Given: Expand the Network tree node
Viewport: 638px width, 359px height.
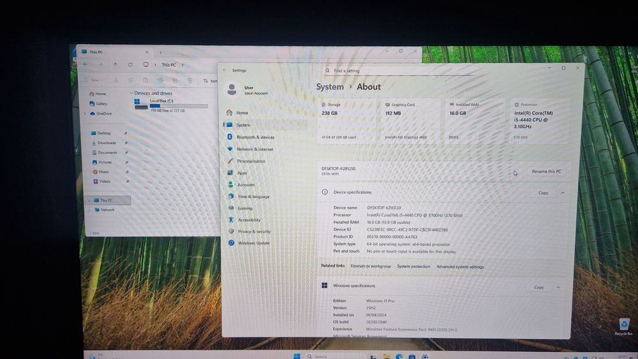Looking at the screenshot, I should point(89,210).
